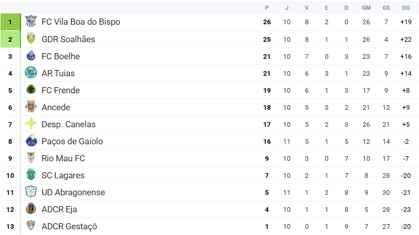Click the green position 1 cell

pyautogui.click(x=10, y=22)
